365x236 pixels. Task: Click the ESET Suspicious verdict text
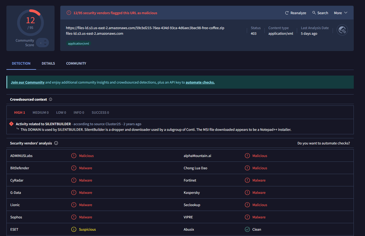point(87,230)
